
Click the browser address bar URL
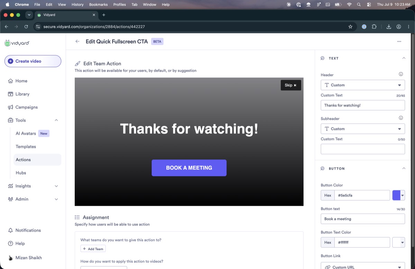click(94, 27)
